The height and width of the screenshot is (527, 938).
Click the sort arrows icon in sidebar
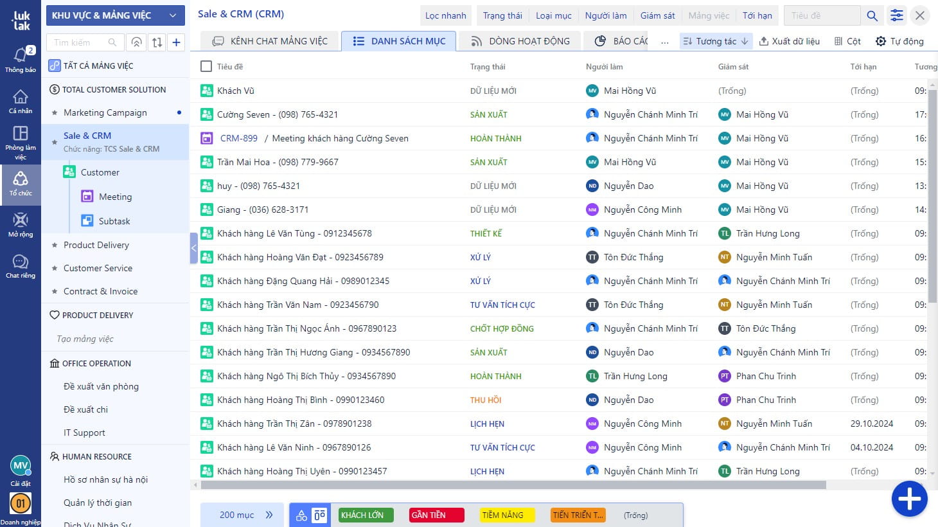click(x=157, y=42)
